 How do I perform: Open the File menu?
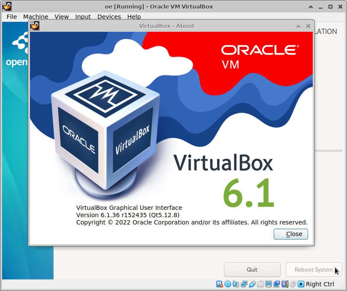pos(12,17)
